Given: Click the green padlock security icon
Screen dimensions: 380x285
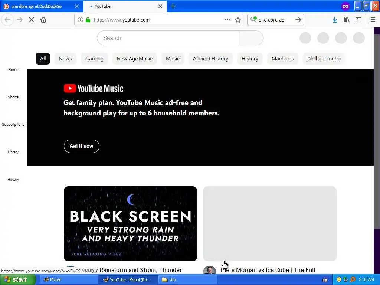Looking at the screenshot, I should click(88, 20).
